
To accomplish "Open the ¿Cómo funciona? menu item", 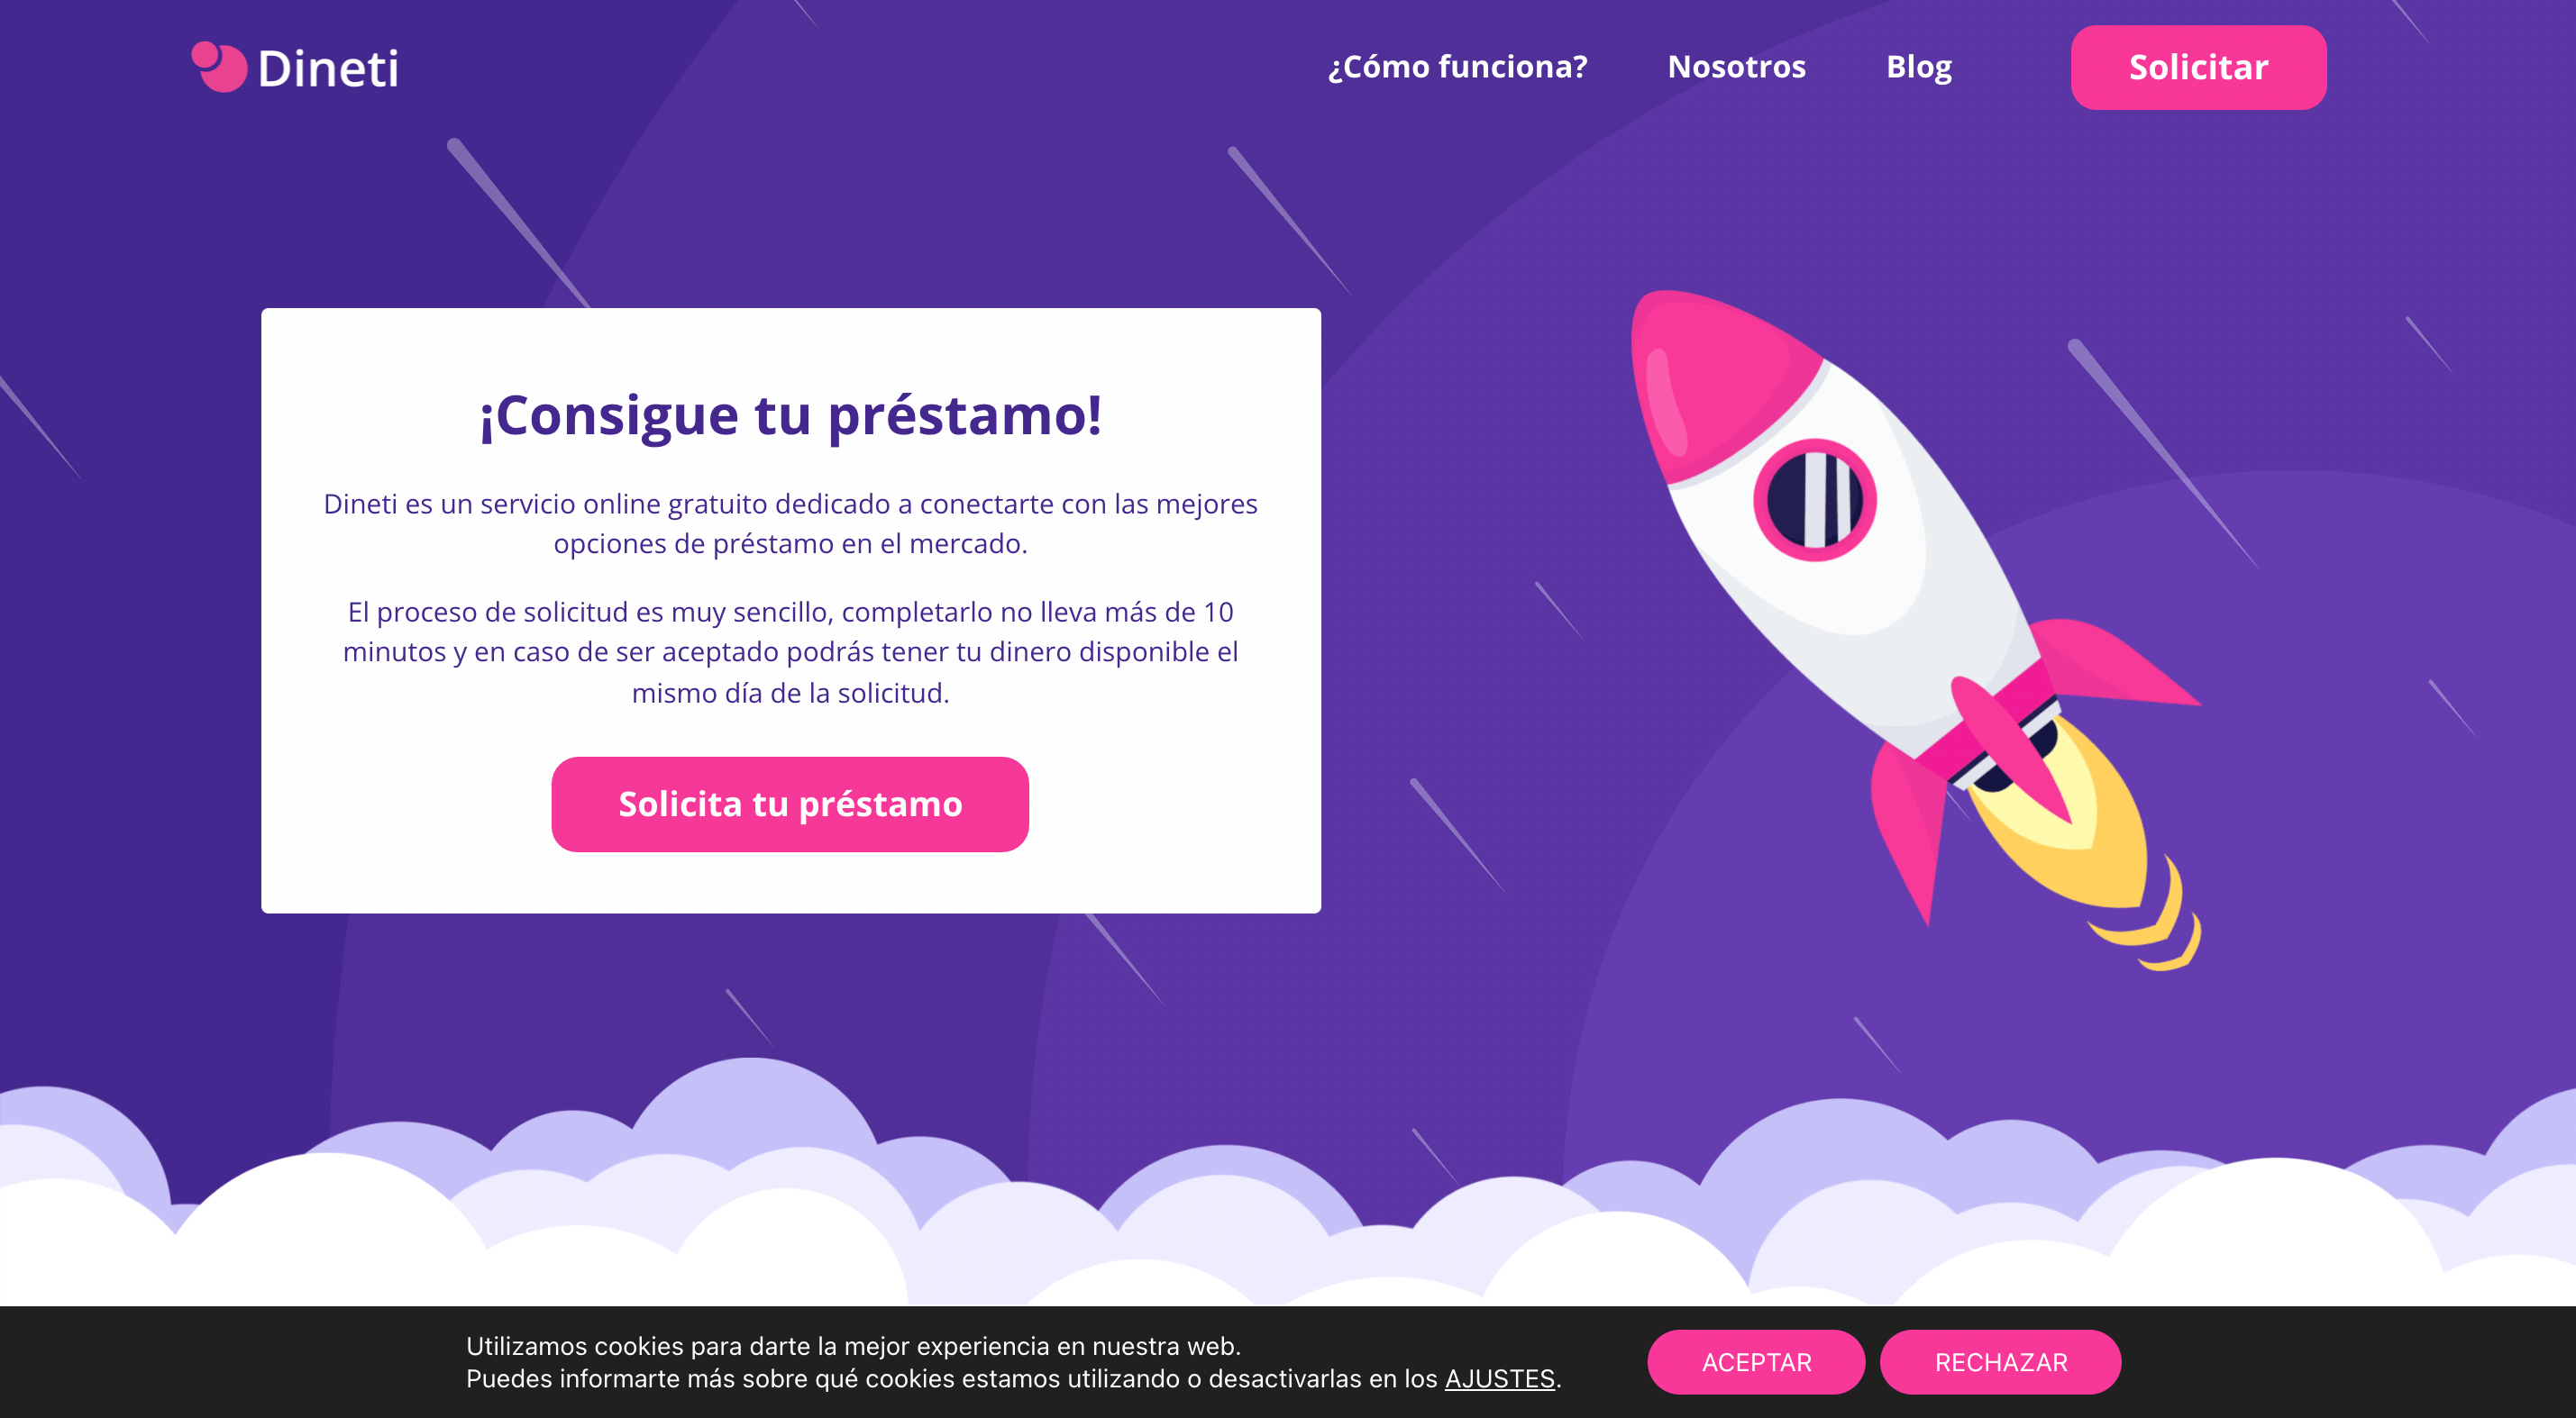I will point(1457,67).
